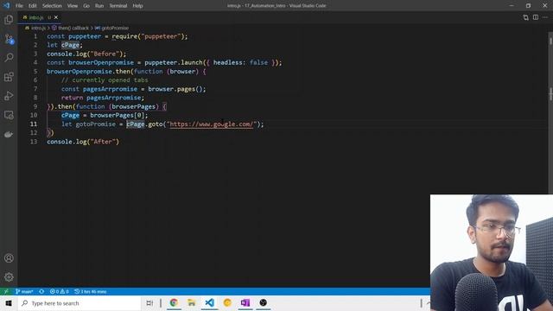Click the comment currently opened tabs

point(105,80)
